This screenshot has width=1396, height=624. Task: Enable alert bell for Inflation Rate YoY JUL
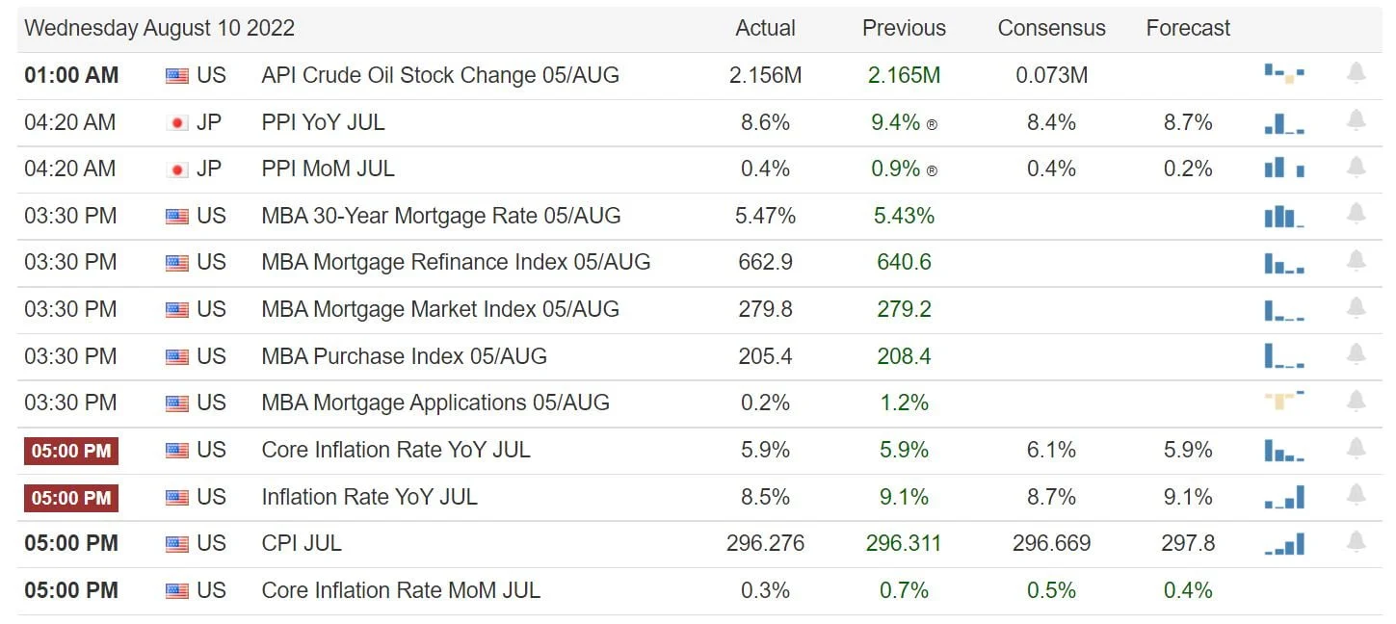(1356, 495)
